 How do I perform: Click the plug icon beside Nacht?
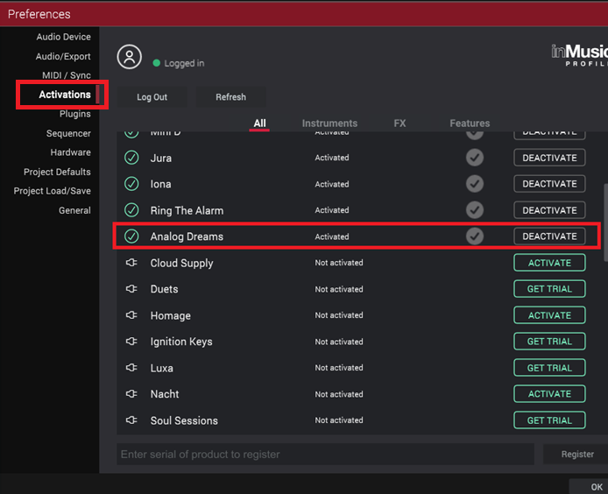(131, 394)
